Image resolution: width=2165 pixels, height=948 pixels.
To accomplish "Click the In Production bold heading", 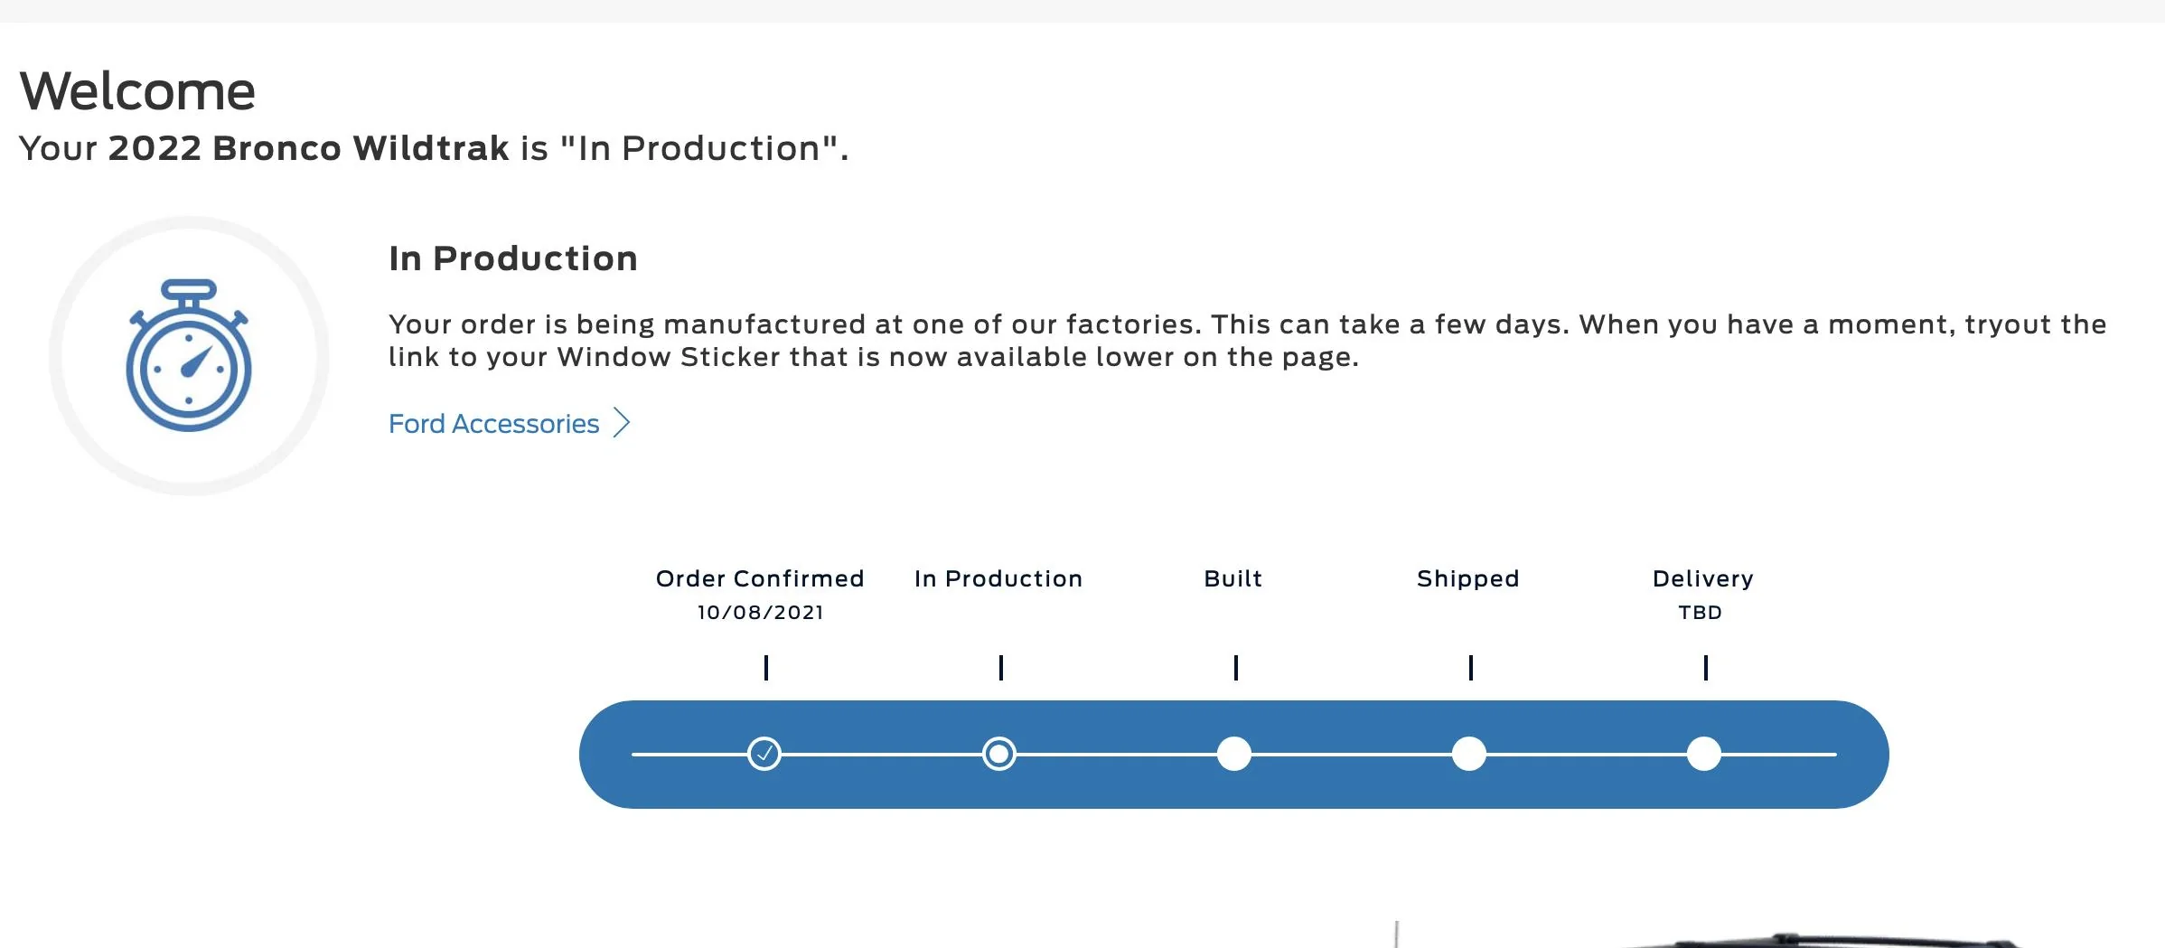I will point(513,258).
